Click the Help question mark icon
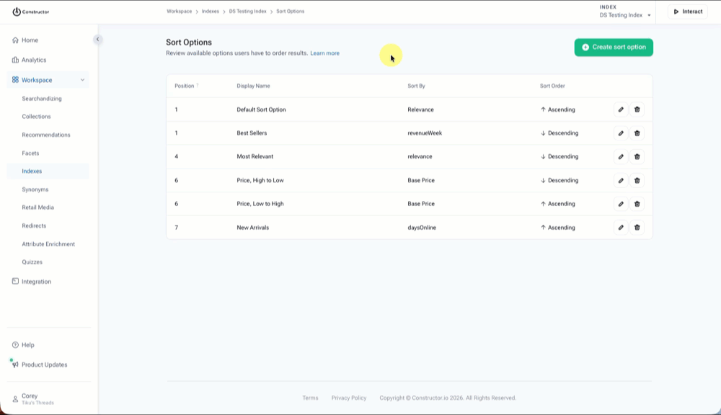Image resolution: width=721 pixels, height=415 pixels. [15, 344]
